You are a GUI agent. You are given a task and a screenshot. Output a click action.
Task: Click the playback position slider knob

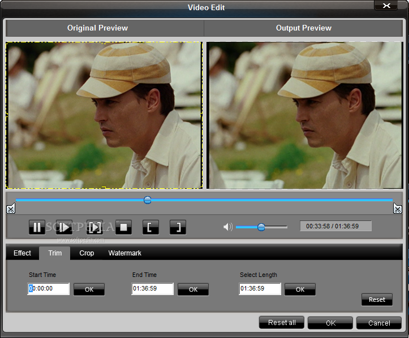coord(148,200)
